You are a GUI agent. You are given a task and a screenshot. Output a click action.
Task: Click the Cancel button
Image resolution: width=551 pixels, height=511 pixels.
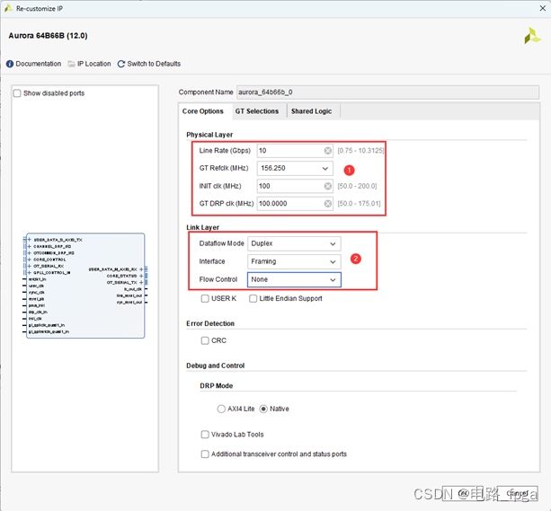click(517, 493)
